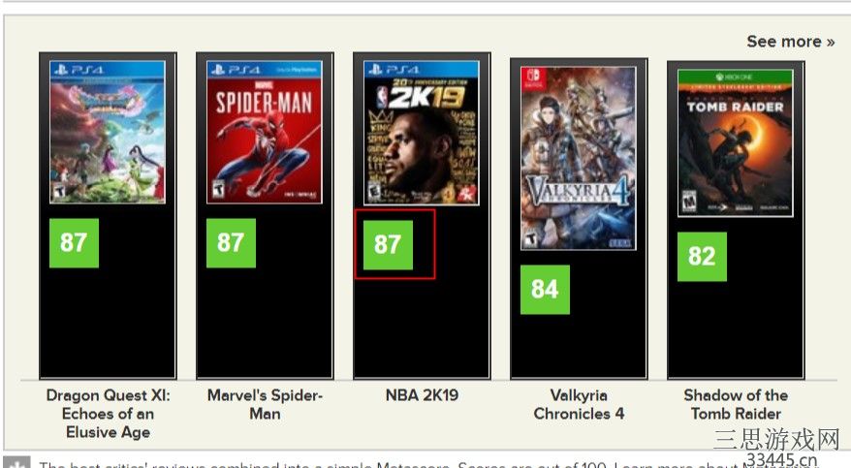Viewport: 851px width, 468px height.
Task: Click the Xbox One banner on Tomb Raider cover
Action: coord(736,77)
